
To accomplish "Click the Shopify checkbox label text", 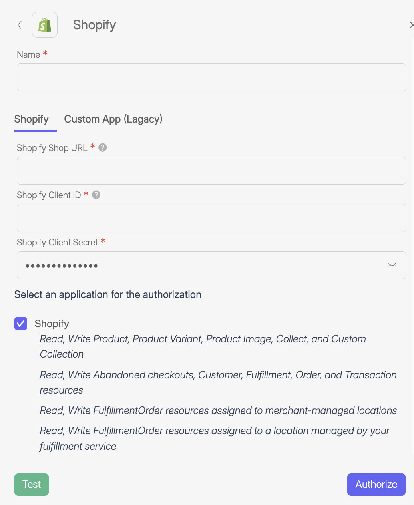I will pos(52,324).
